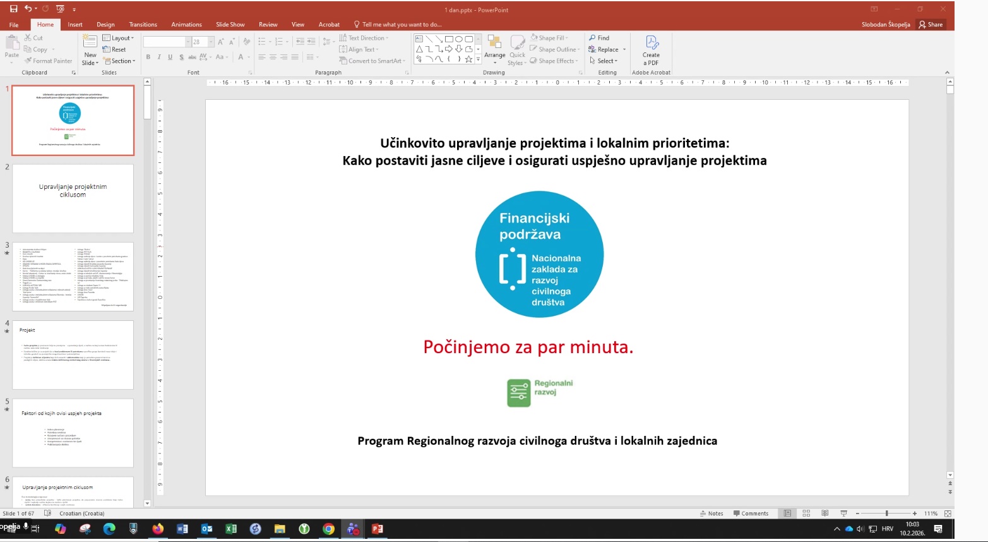Click the New Slide icon
The image size is (988, 542).
[x=90, y=42]
